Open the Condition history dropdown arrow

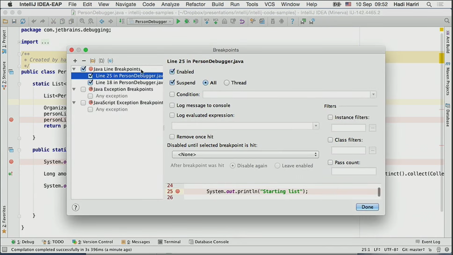(x=373, y=95)
